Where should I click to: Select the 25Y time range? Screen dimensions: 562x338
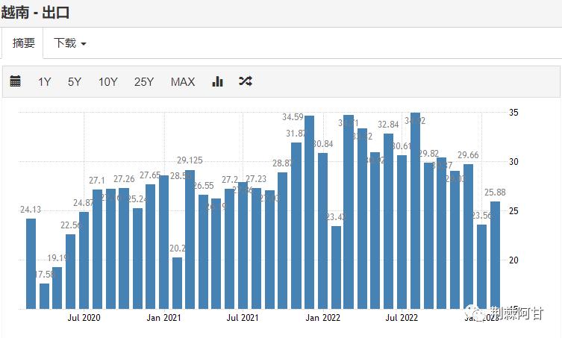pos(144,82)
